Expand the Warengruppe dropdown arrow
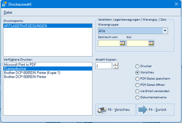The image size is (182, 123). (165, 31)
